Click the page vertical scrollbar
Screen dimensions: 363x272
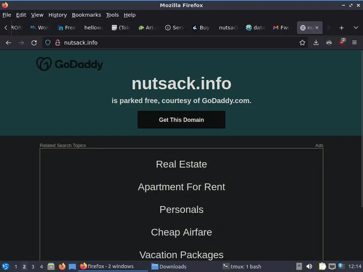(362, 129)
